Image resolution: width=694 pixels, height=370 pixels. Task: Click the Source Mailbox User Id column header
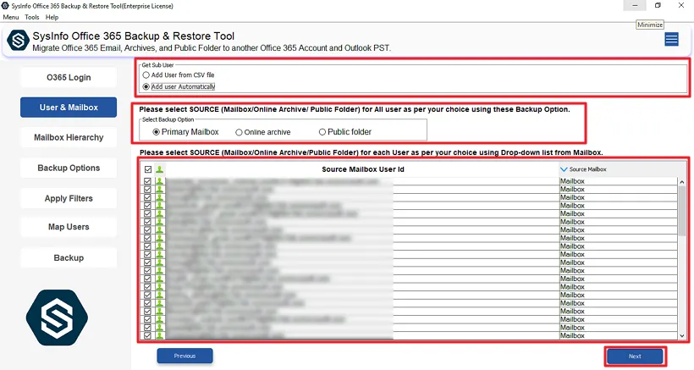362,169
